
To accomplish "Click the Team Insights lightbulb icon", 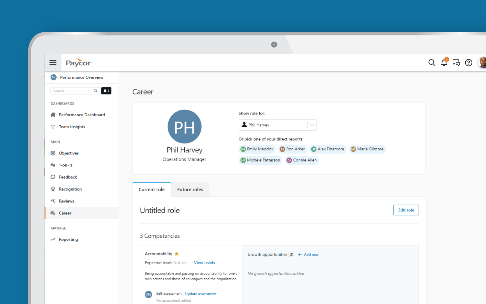I will [53, 127].
